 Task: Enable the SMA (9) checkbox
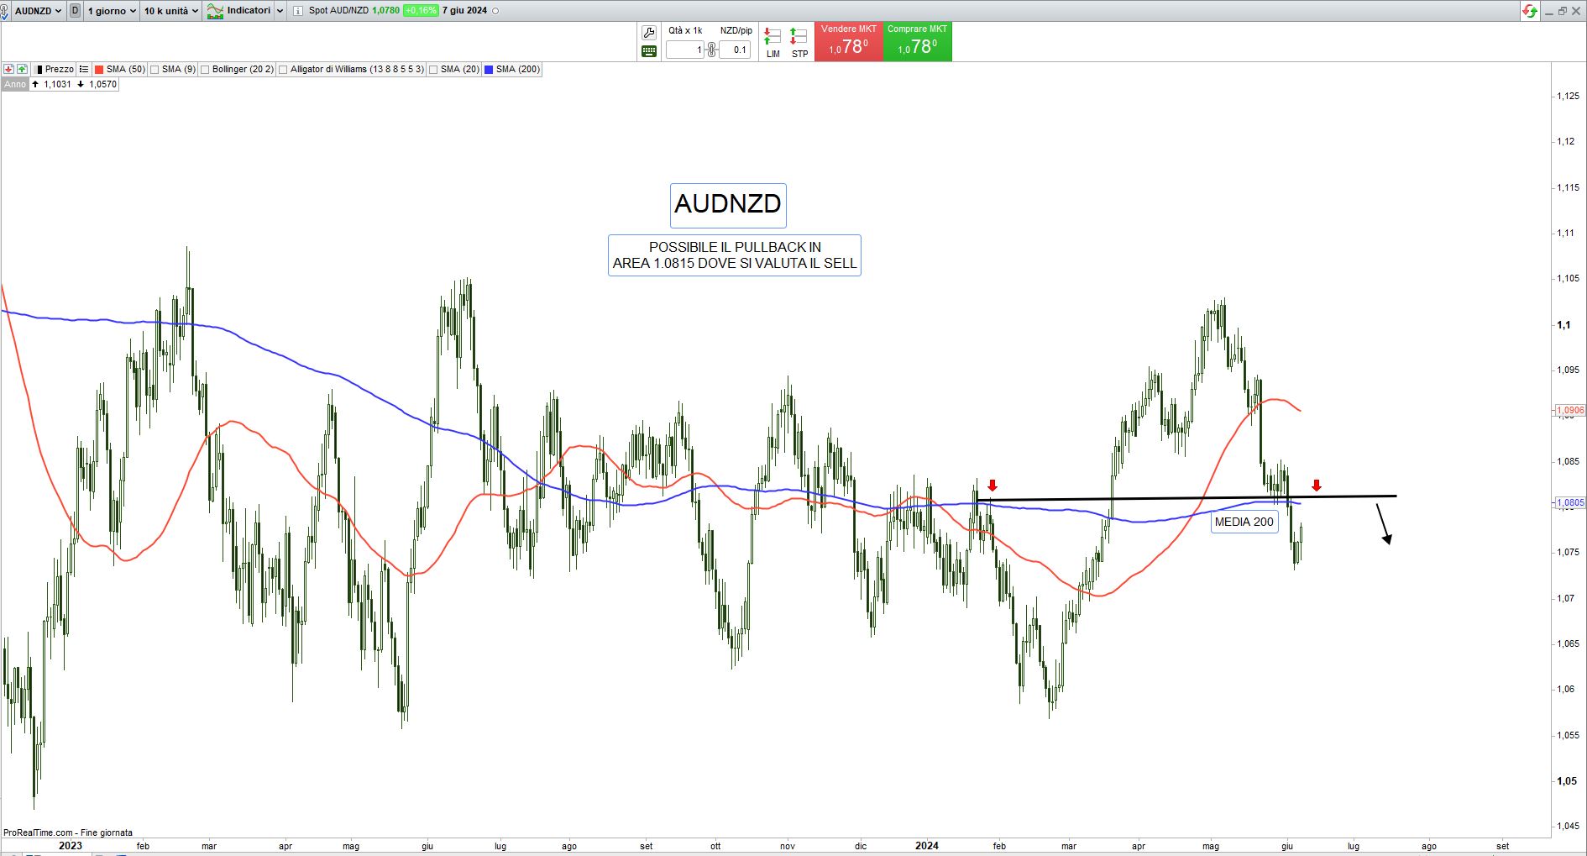pyautogui.click(x=155, y=70)
